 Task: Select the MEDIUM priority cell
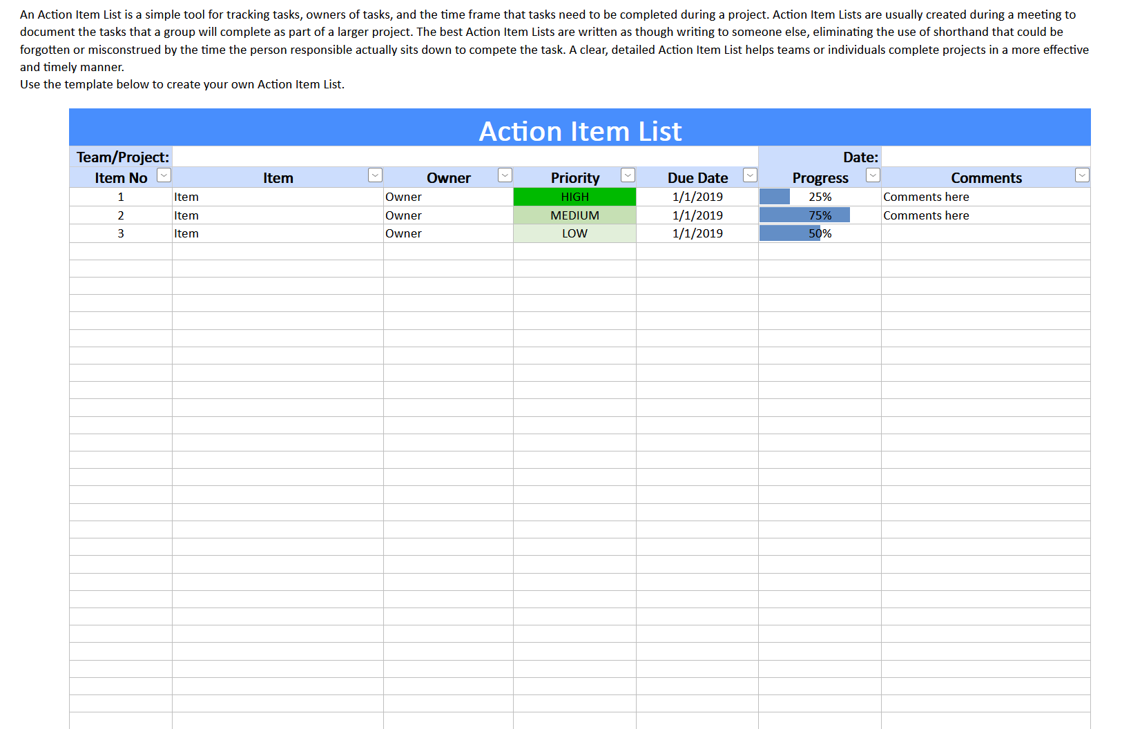(574, 215)
